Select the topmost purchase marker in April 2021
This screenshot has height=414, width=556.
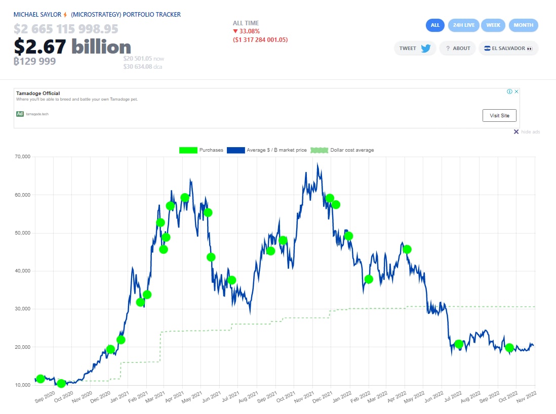coord(185,198)
